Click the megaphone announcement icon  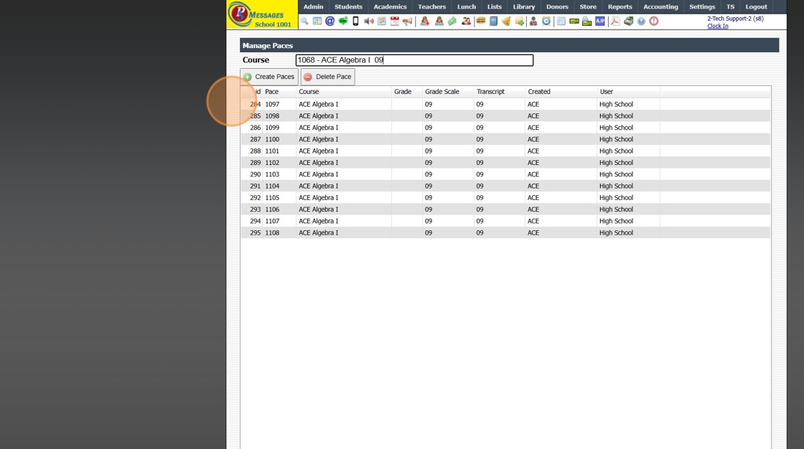point(408,22)
